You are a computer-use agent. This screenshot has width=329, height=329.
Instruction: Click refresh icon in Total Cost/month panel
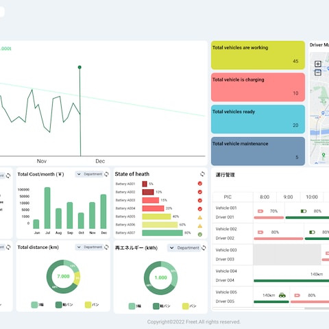[106, 174]
